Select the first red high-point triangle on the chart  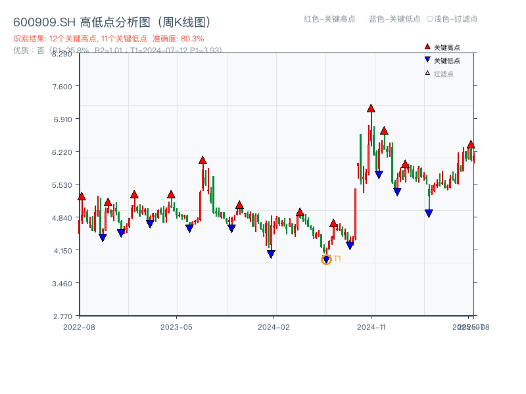click(x=82, y=196)
